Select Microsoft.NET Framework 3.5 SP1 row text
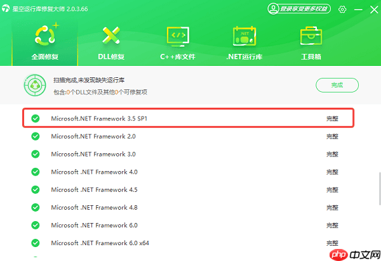This screenshot has width=381, height=261. click(99, 118)
